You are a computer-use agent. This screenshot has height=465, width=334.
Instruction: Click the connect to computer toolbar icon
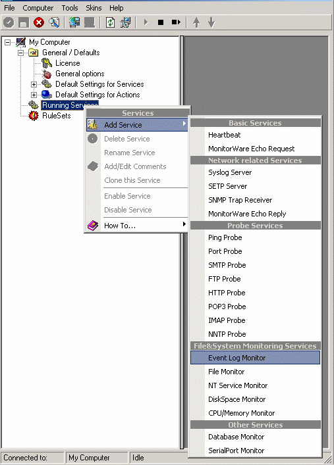(x=74, y=22)
